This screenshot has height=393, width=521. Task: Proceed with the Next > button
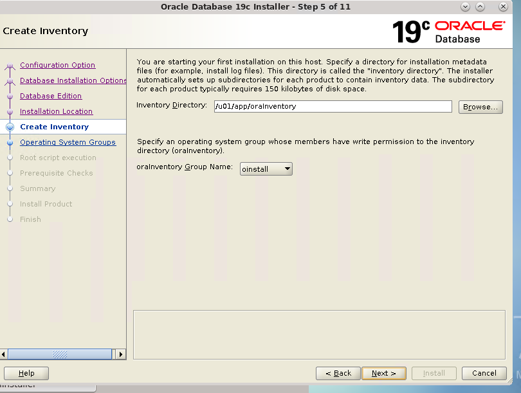[x=384, y=374]
